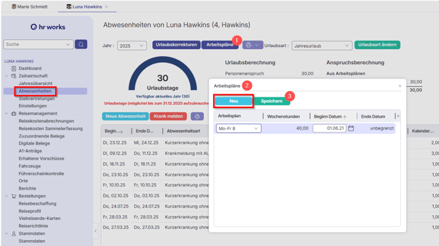Close the Arbeitspläne dialog
The height and width of the screenshot is (246, 439).
pos(400,86)
